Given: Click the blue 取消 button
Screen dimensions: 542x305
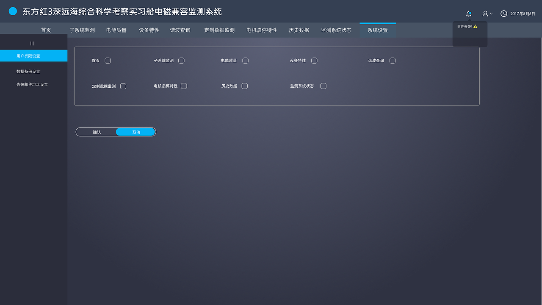Looking at the screenshot, I should coord(136,132).
